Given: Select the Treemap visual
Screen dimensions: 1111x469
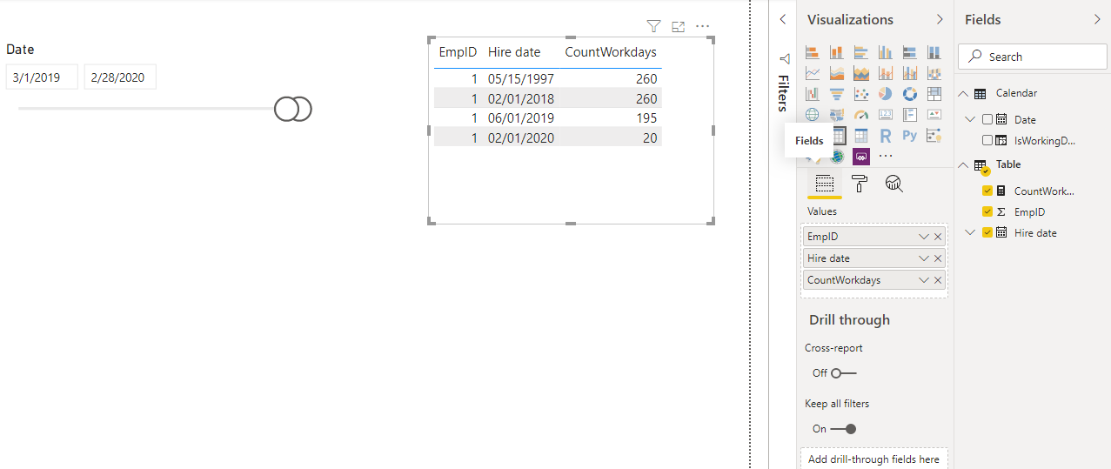Looking at the screenshot, I should pyautogui.click(x=934, y=94).
